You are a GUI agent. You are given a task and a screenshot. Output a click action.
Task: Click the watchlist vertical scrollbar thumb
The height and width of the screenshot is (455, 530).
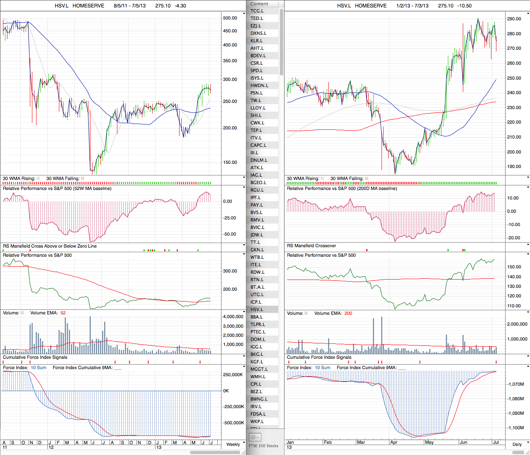282,41
